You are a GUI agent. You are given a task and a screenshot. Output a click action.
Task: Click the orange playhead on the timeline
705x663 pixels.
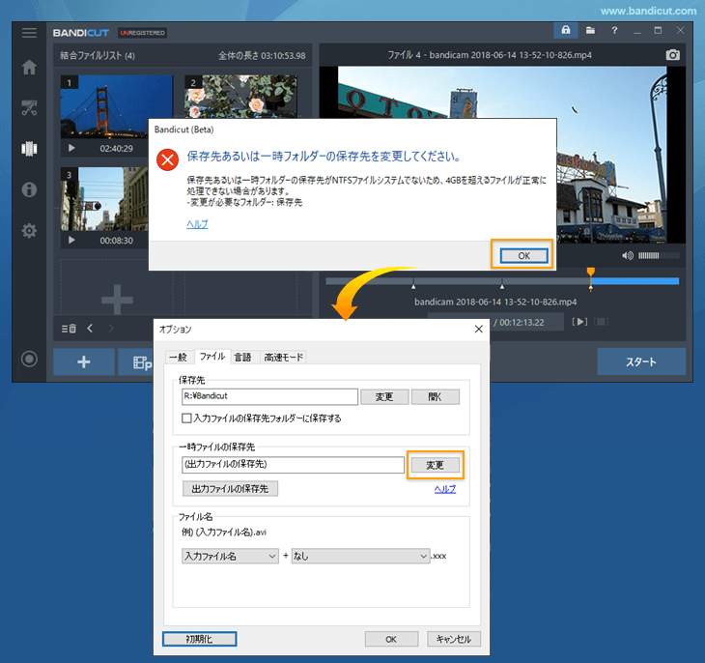coord(591,272)
